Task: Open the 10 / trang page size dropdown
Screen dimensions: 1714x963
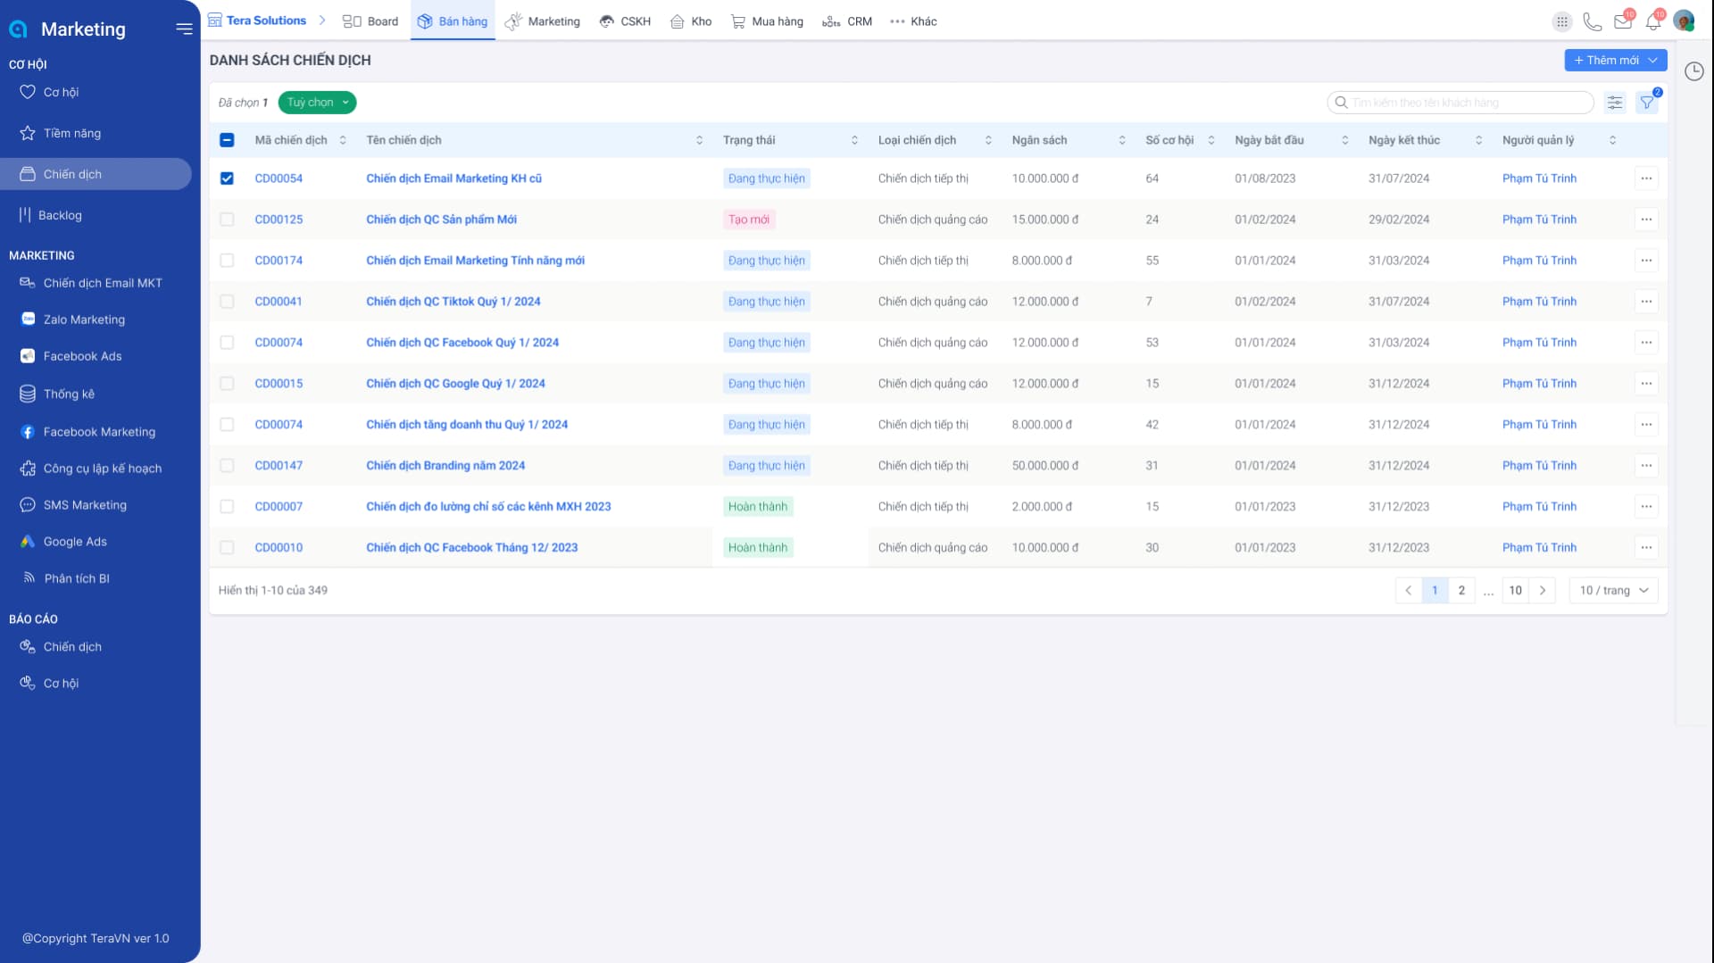Action: click(x=1613, y=590)
